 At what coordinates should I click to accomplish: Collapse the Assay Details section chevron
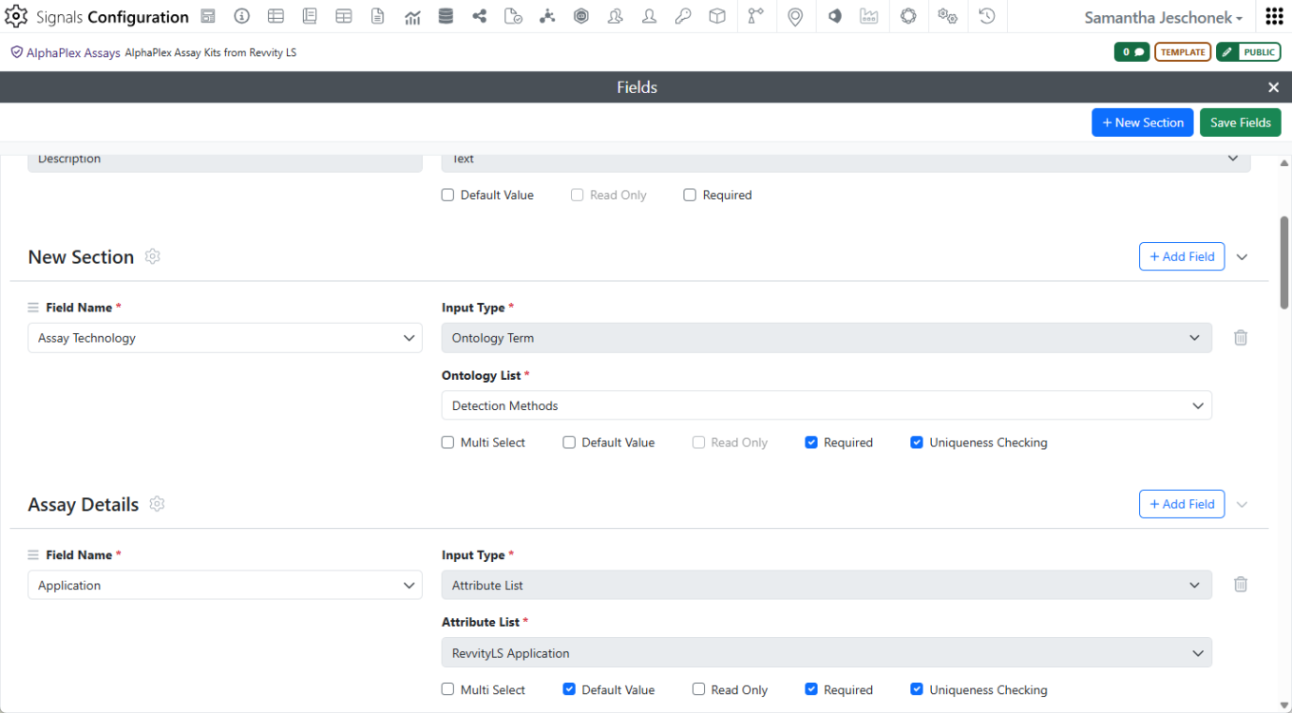click(1242, 504)
